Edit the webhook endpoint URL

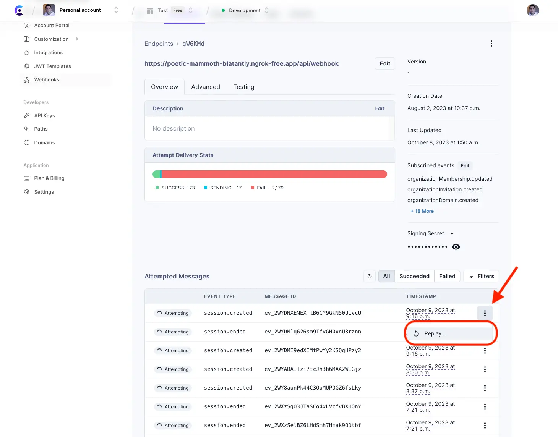click(x=384, y=63)
